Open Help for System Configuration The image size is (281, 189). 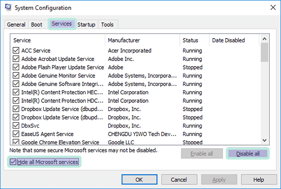(x=259, y=180)
